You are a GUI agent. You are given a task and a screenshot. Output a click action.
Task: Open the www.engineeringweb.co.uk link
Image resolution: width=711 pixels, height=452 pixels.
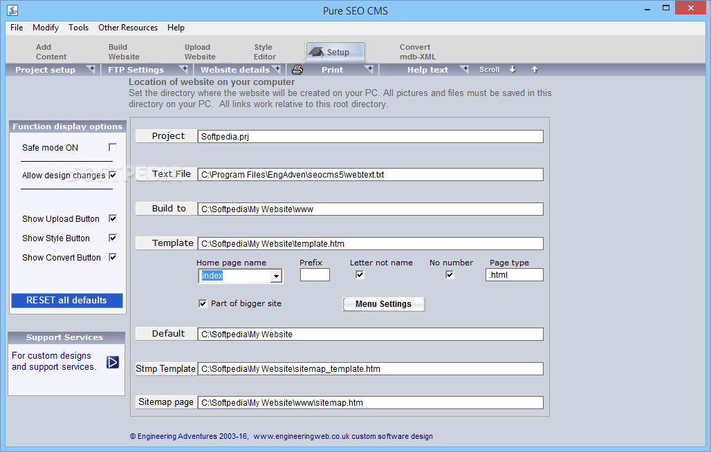(x=302, y=436)
